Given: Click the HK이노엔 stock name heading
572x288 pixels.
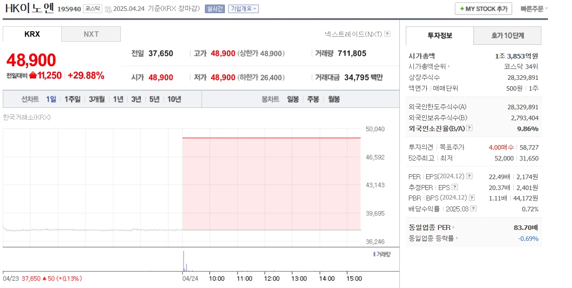Looking at the screenshot, I should pos(30,8).
